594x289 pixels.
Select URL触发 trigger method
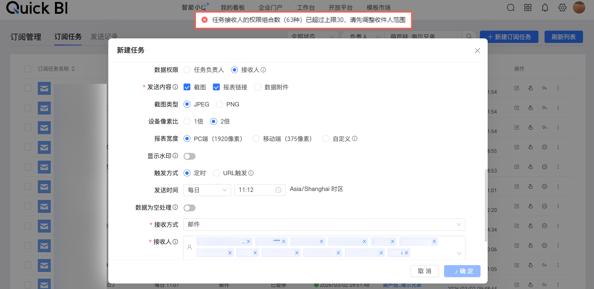(x=216, y=173)
